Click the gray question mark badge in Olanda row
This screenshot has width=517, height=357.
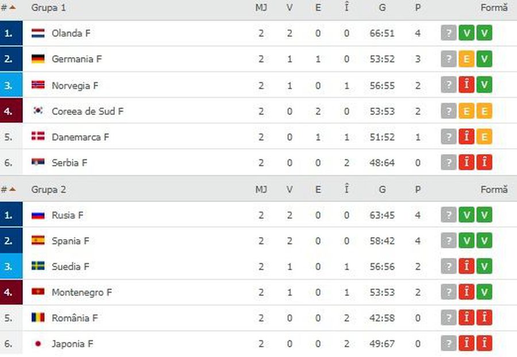click(x=449, y=33)
